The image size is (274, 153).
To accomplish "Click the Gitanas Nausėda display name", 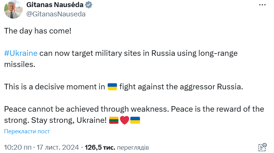I will pos(55,5).
